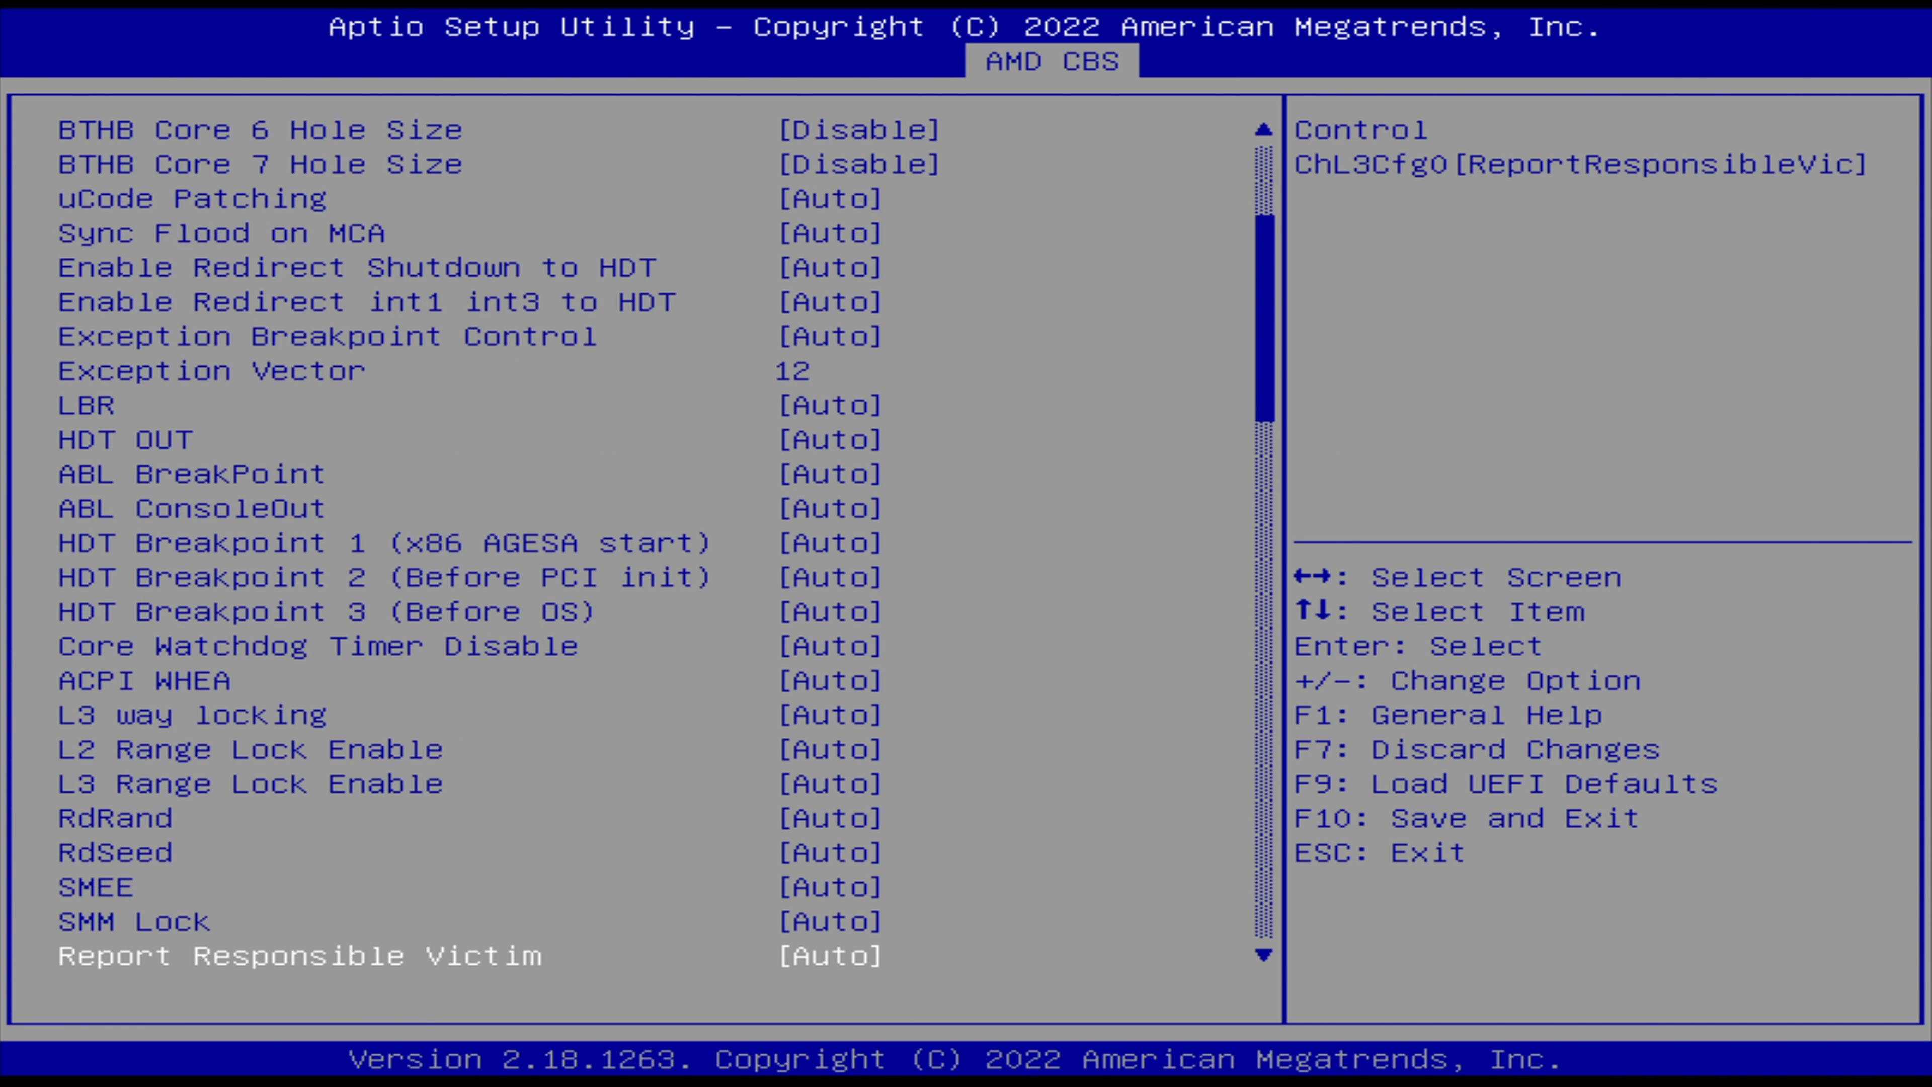Open the ABL ConsoleOut [Auto] value

point(830,509)
